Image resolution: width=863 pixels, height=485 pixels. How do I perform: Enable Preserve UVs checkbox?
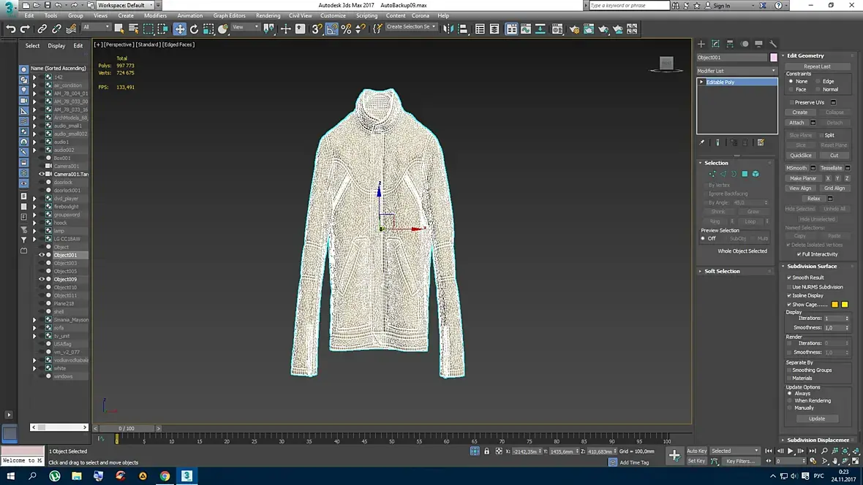pyautogui.click(x=791, y=102)
